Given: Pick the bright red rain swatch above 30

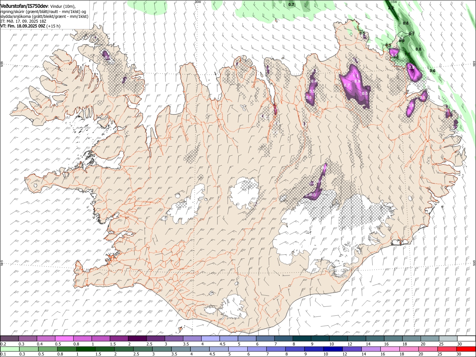Looking at the screenshot, I should tap(466, 349).
